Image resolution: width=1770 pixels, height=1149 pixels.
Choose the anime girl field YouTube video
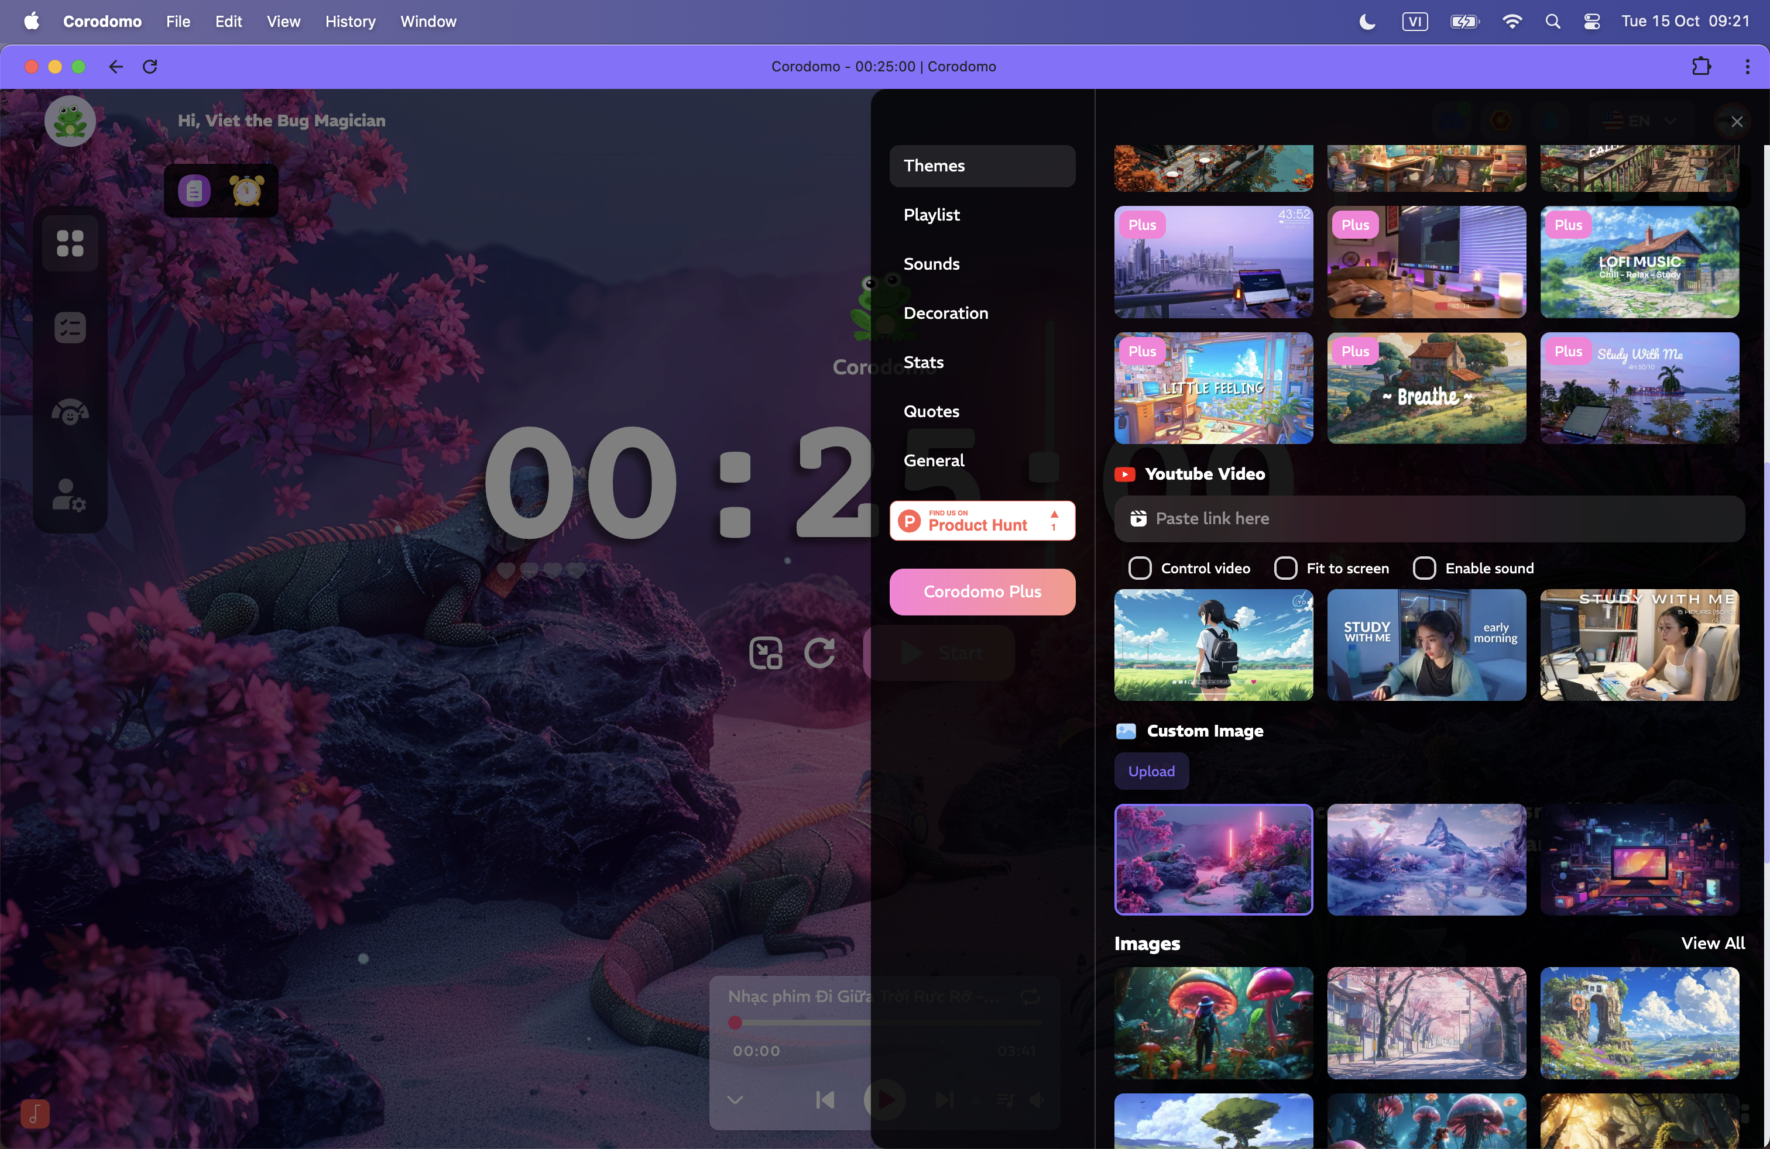pos(1214,645)
